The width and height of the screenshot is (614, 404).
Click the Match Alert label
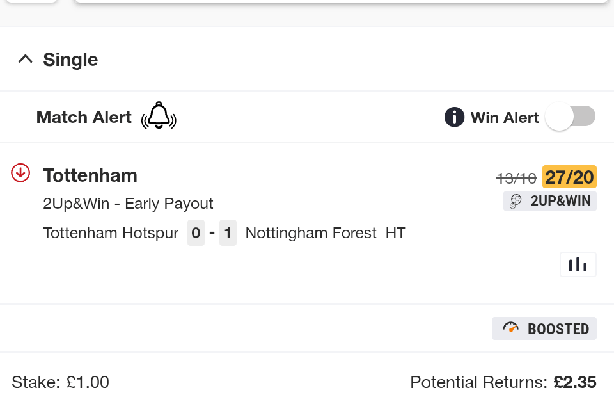click(84, 117)
